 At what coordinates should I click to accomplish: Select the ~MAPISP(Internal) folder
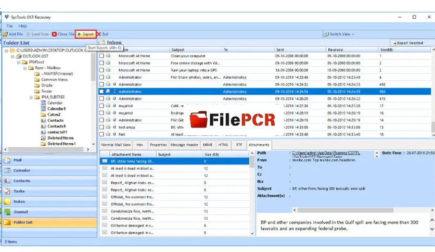point(57,74)
